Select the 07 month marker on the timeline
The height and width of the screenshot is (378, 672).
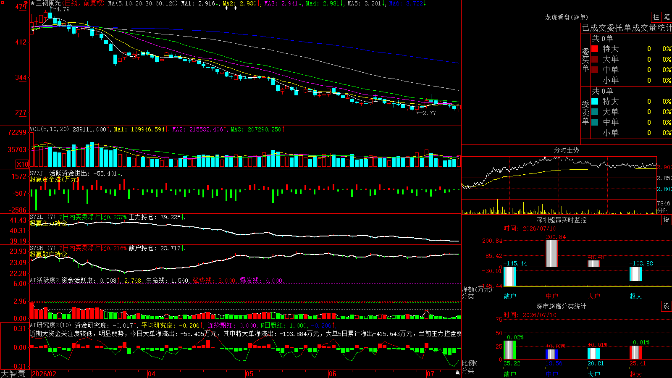tap(430, 374)
